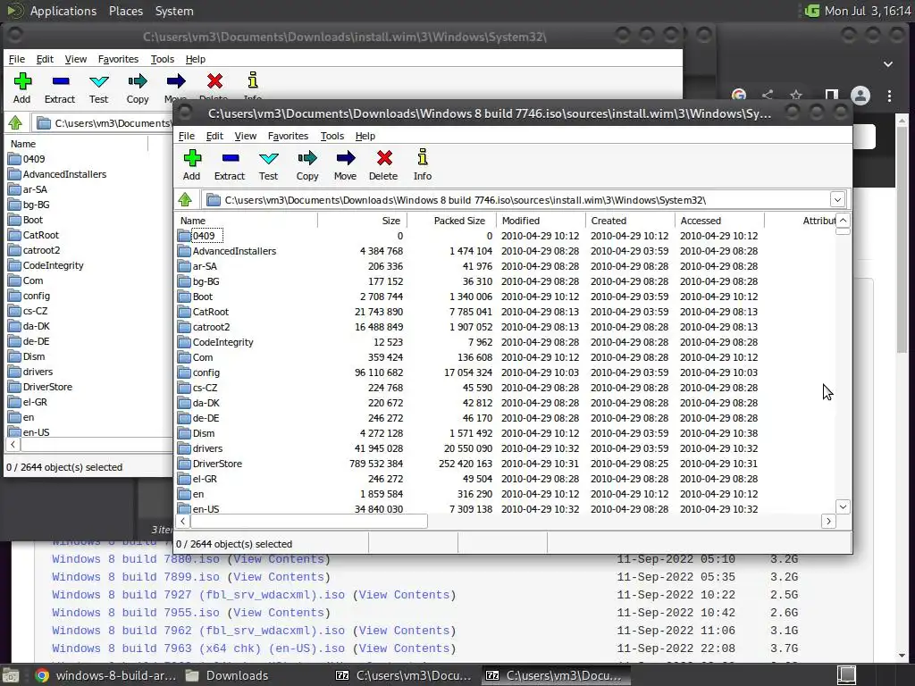Click the Add icon in the back install.wim window
Viewport: 915px width, 686px height.
[22, 81]
